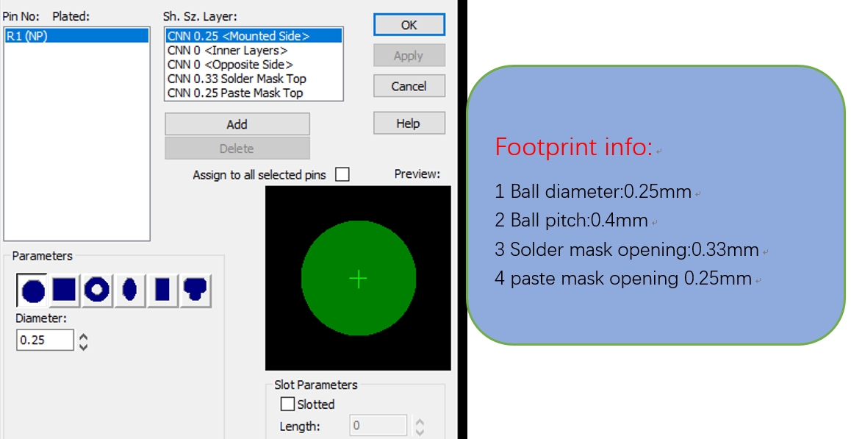Select pin R1 (NP) in list
Screen dimensions: 851x439
(x=76, y=37)
